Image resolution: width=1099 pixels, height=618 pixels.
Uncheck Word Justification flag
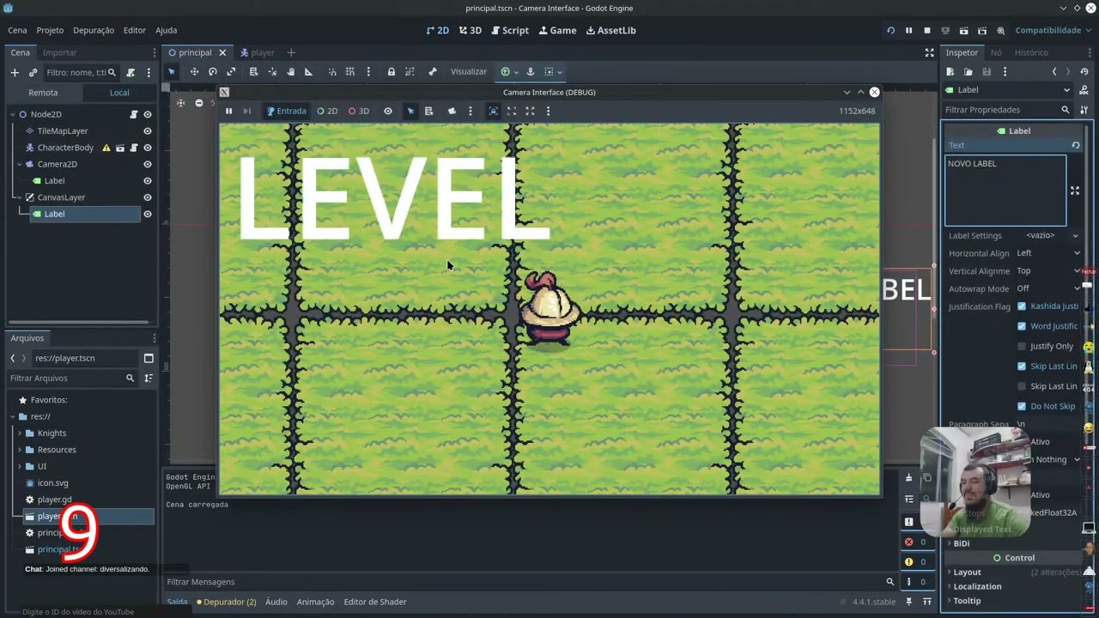[1022, 326]
